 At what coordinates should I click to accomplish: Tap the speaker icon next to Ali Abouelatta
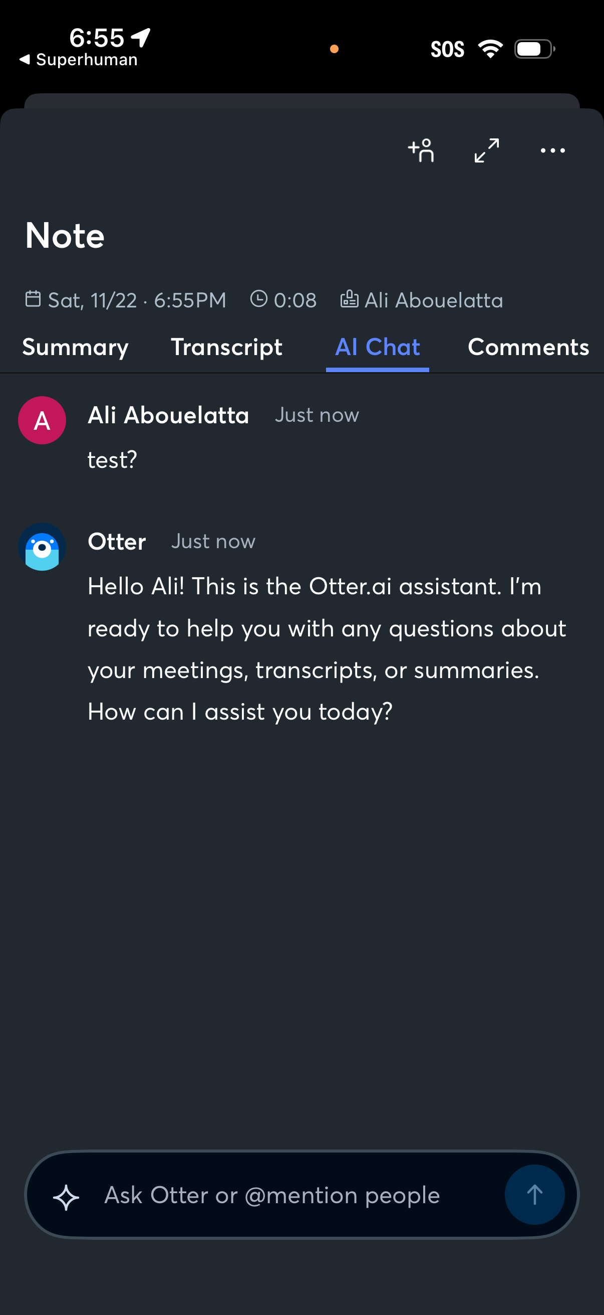tap(349, 298)
